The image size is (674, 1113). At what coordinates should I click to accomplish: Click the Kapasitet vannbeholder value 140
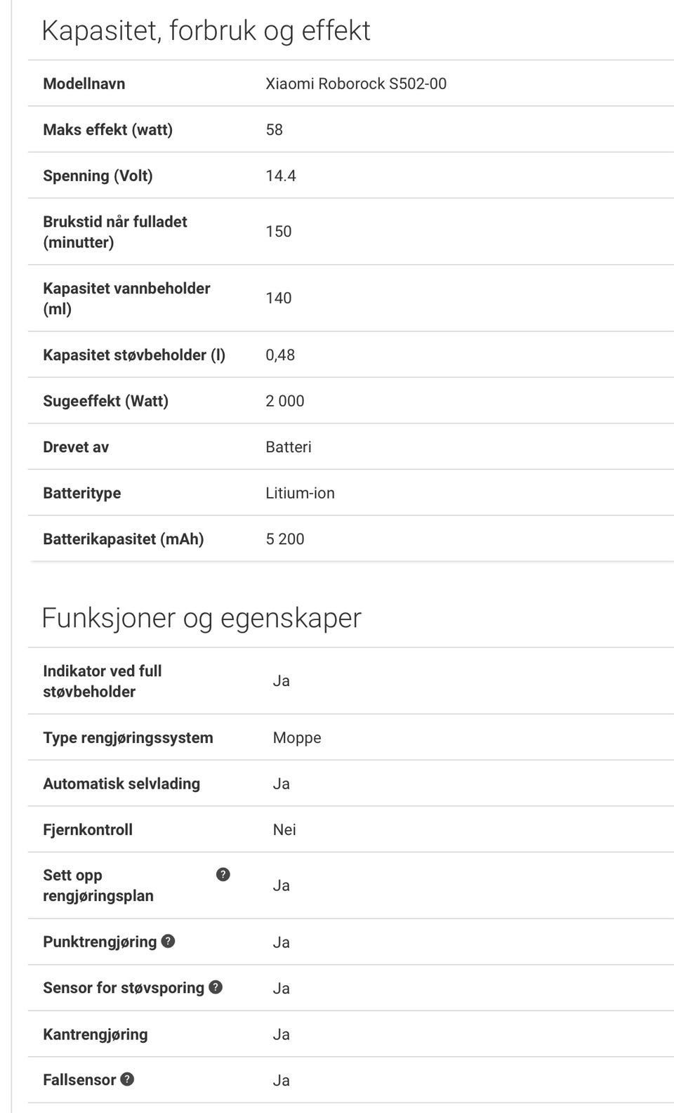coord(279,298)
